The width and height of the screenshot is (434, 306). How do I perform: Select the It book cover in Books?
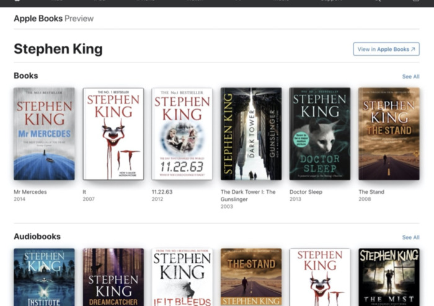(113, 133)
